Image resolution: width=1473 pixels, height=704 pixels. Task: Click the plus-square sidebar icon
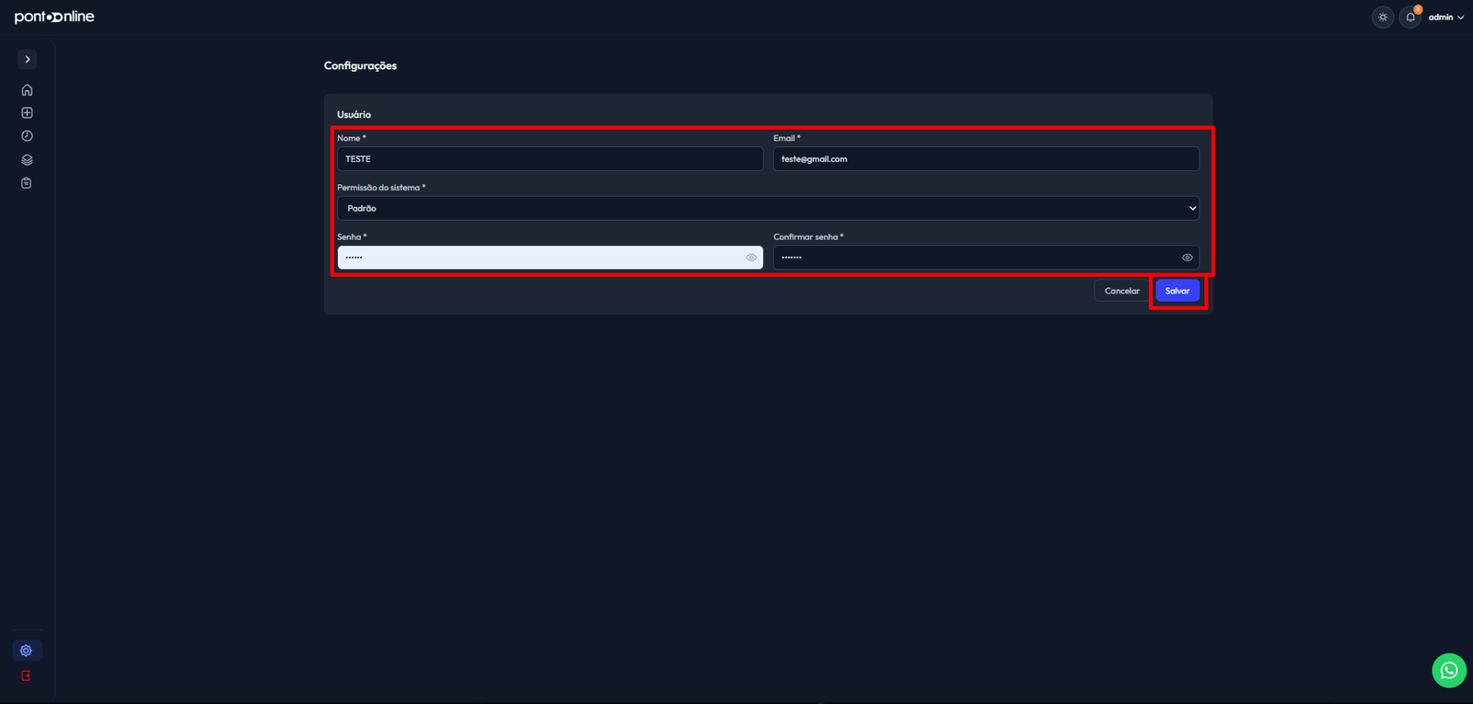[x=27, y=113]
